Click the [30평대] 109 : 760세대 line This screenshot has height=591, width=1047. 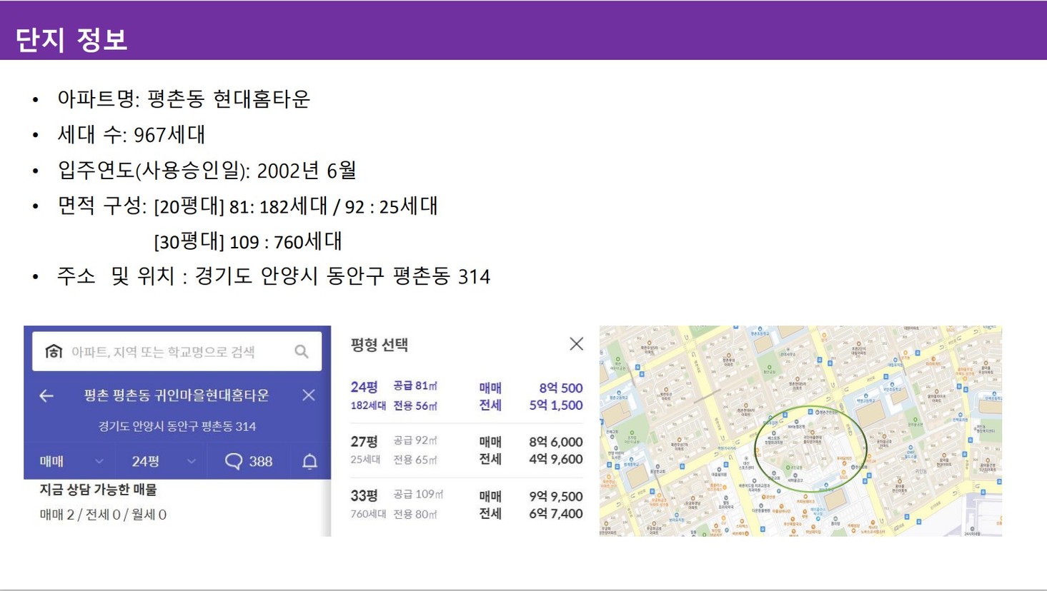[248, 241]
